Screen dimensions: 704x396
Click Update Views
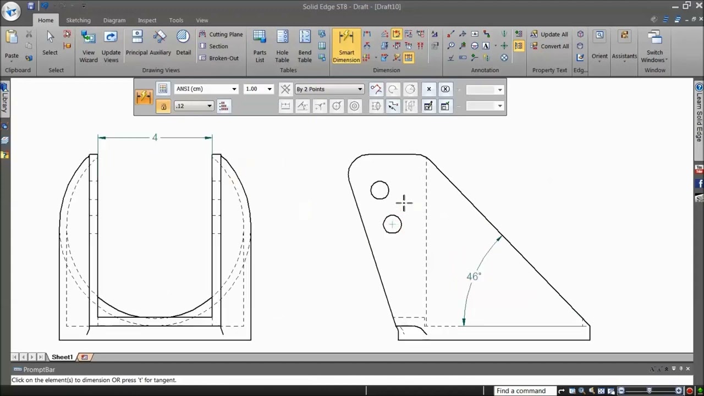point(111,46)
